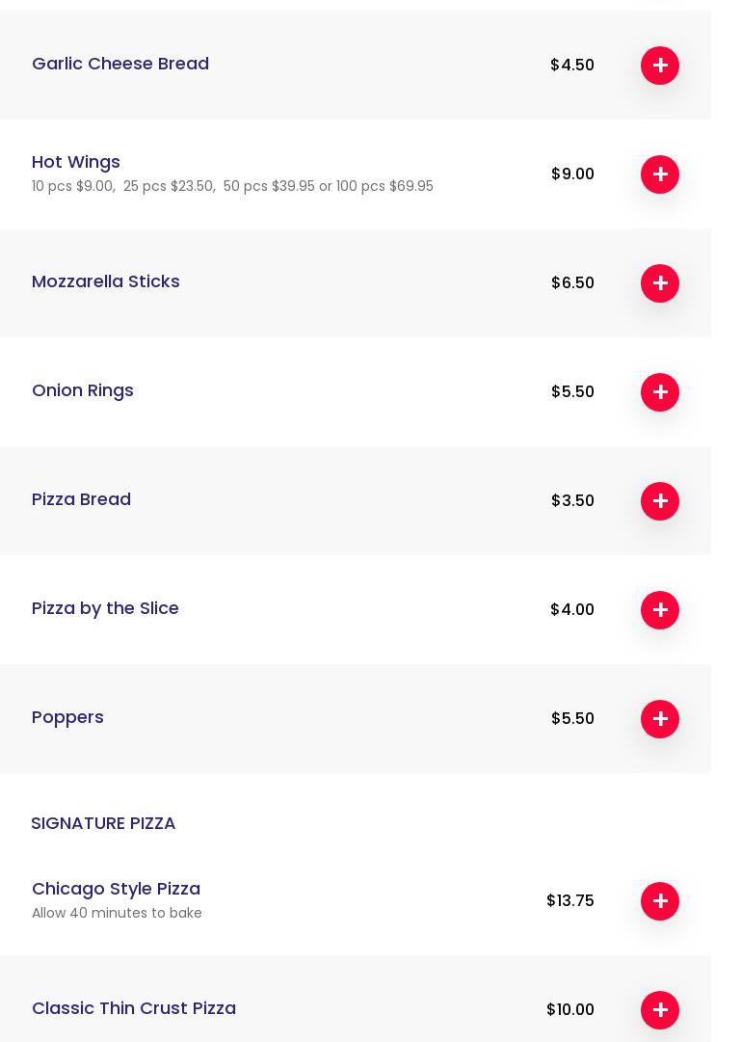Image resolution: width=742 pixels, height=1042 pixels.
Task: Open Garlic Cheese Bread item name
Action: [120, 64]
